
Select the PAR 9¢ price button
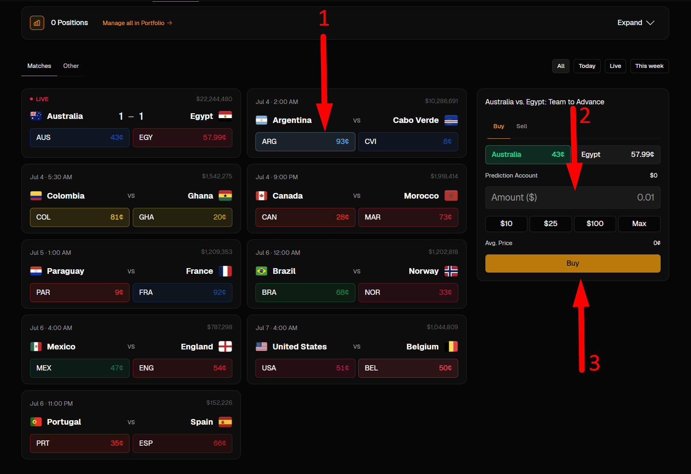80,292
